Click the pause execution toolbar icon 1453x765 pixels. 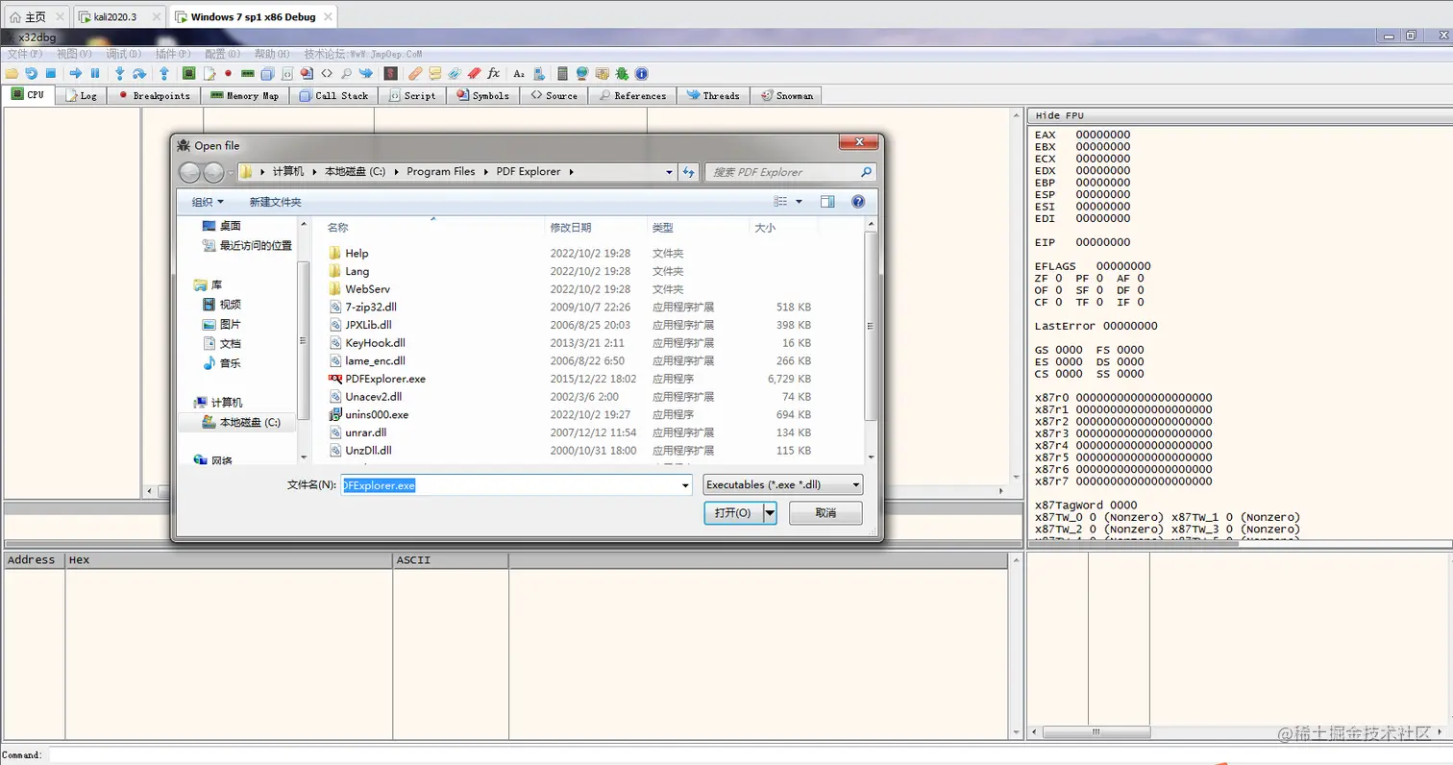coord(95,73)
